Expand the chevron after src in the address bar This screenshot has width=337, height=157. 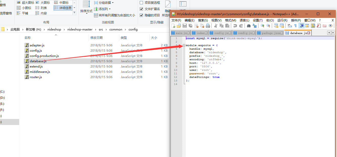[106, 29]
